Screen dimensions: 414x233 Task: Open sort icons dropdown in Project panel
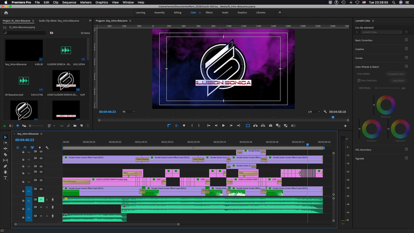[x=51, y=126]
